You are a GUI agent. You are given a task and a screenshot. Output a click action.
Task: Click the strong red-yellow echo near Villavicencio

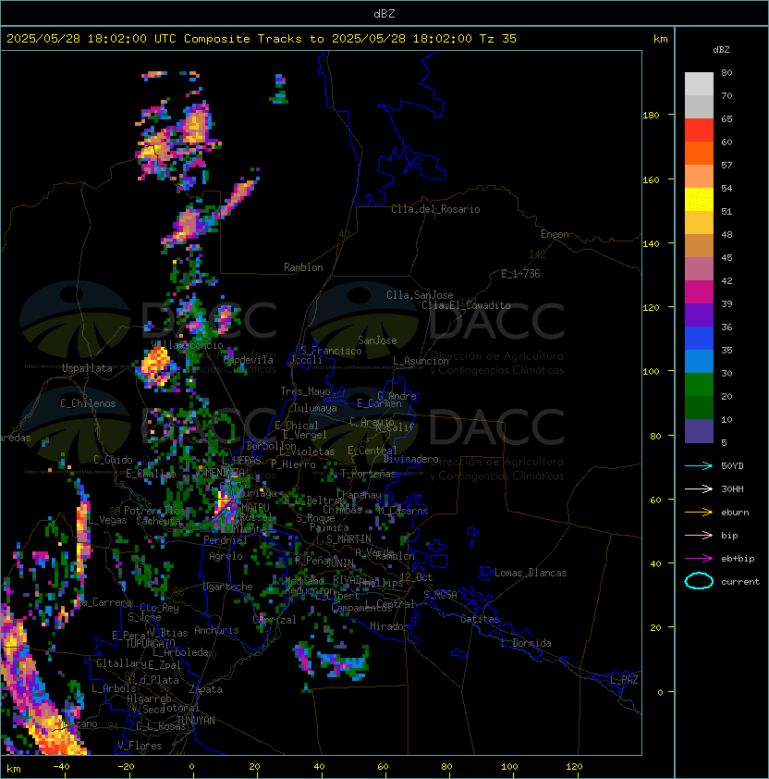point(156,366)
